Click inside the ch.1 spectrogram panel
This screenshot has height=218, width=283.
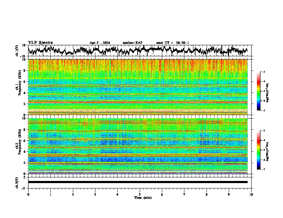click(138, 87)
